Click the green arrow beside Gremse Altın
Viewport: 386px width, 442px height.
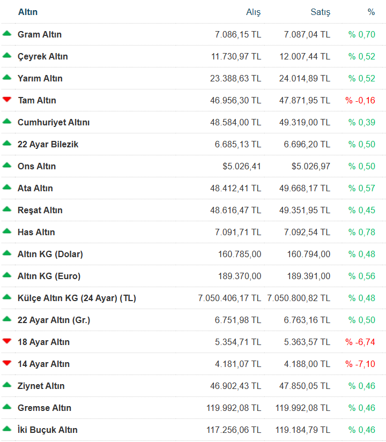tap(7, 407)
